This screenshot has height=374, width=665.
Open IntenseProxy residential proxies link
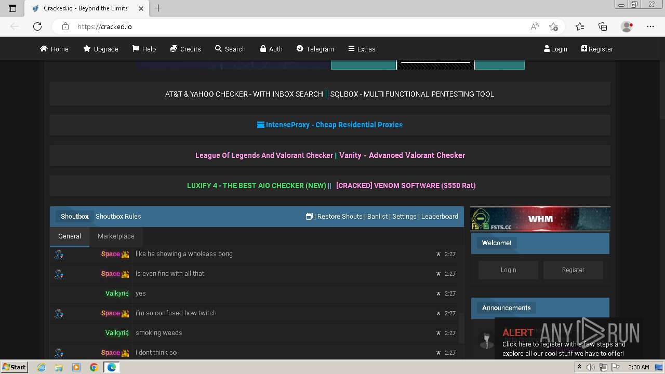click(330, 125)
